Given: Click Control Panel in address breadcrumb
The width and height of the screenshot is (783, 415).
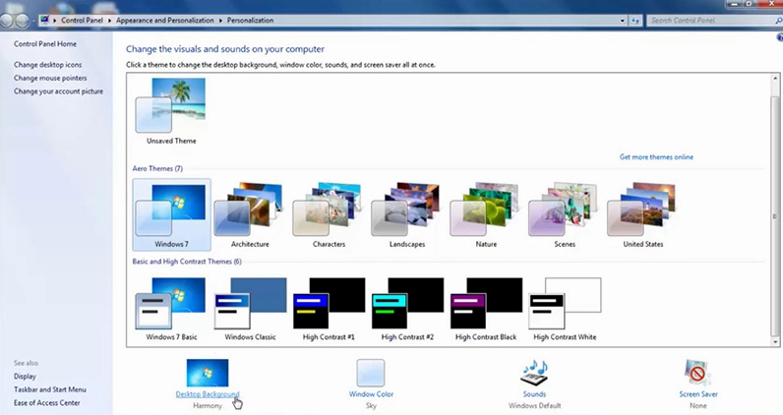Looking at the screenshot, I should coord(82,20).
